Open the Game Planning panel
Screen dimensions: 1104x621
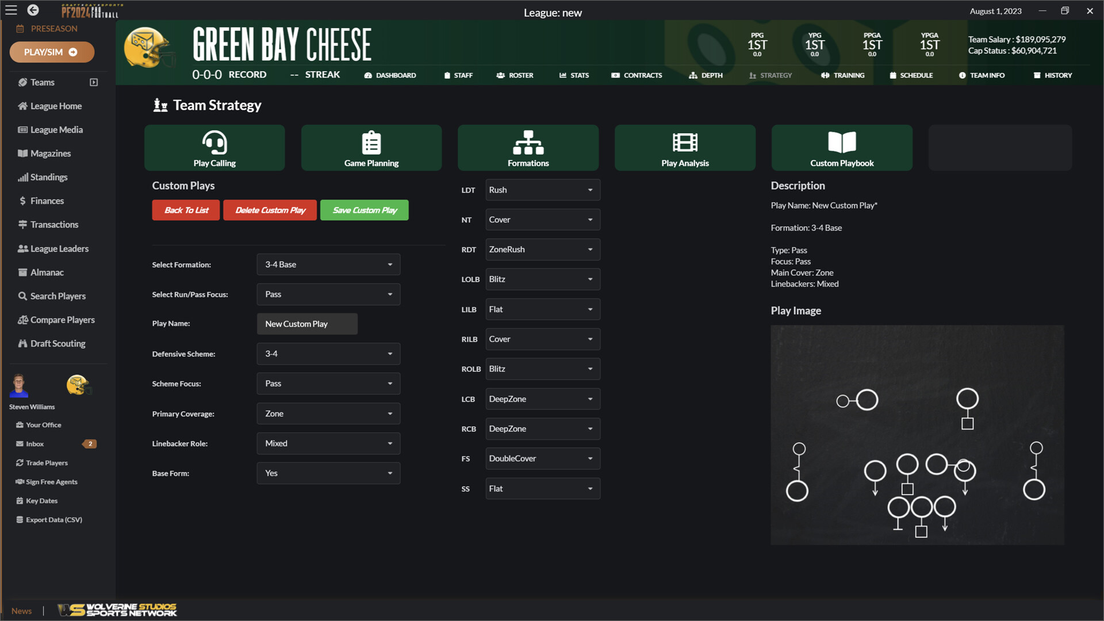point(371,148)
